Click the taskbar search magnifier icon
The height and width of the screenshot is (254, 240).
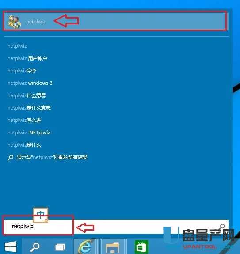coord(35,247)
